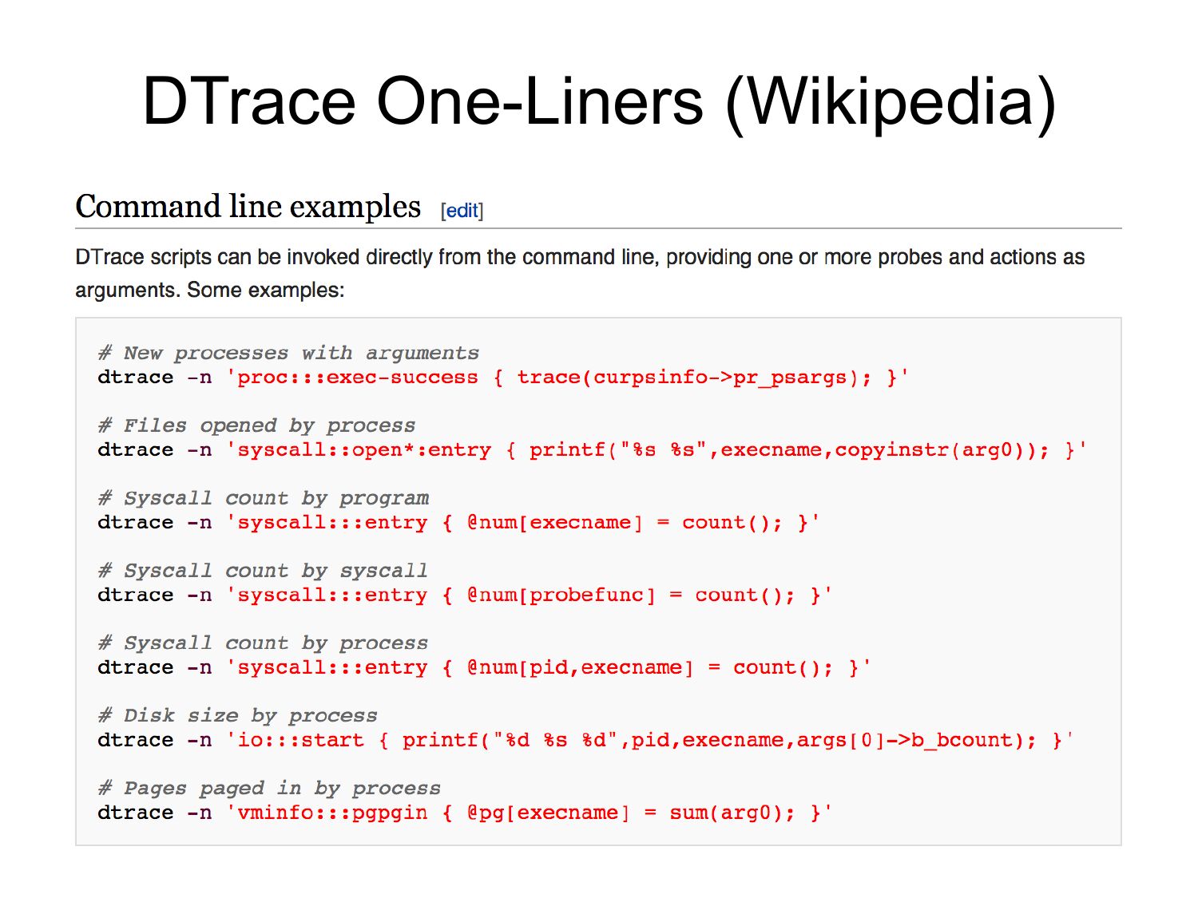
Task: Click the edit link beside Command line examples
Action: [462, 211]
